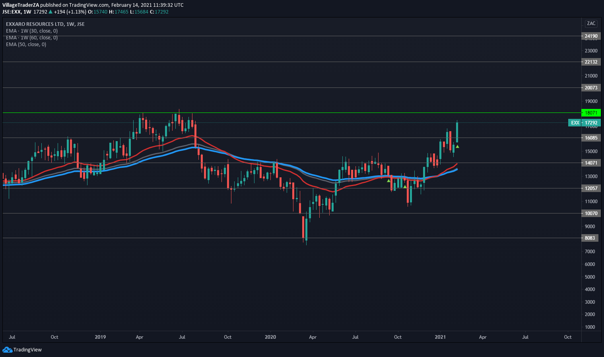604x357 pixels.
Task: Open the ZAC currency selector
Action: point(591,23)
